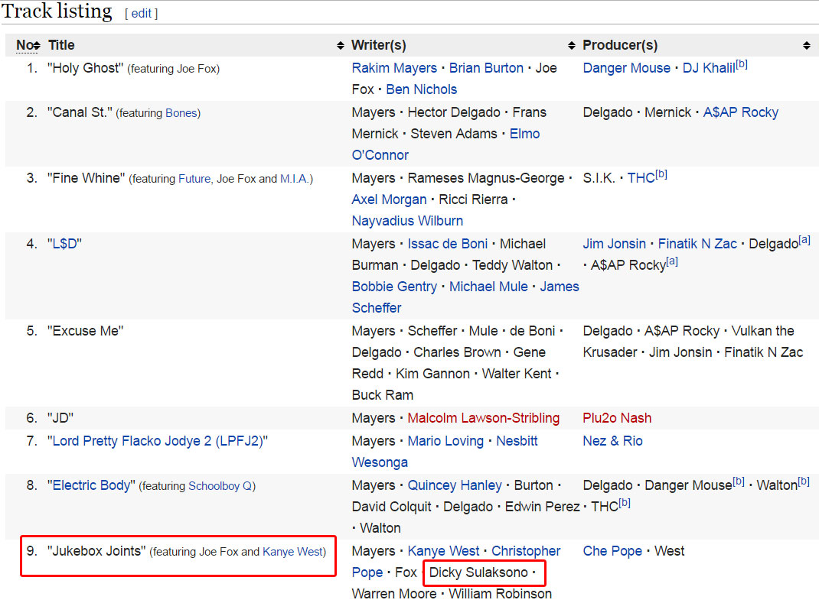The width and height of the screenshot is (819, 603).
Task: Follow footnote [b] after Danger Mouse in row 8
Action: click(739, 481)
